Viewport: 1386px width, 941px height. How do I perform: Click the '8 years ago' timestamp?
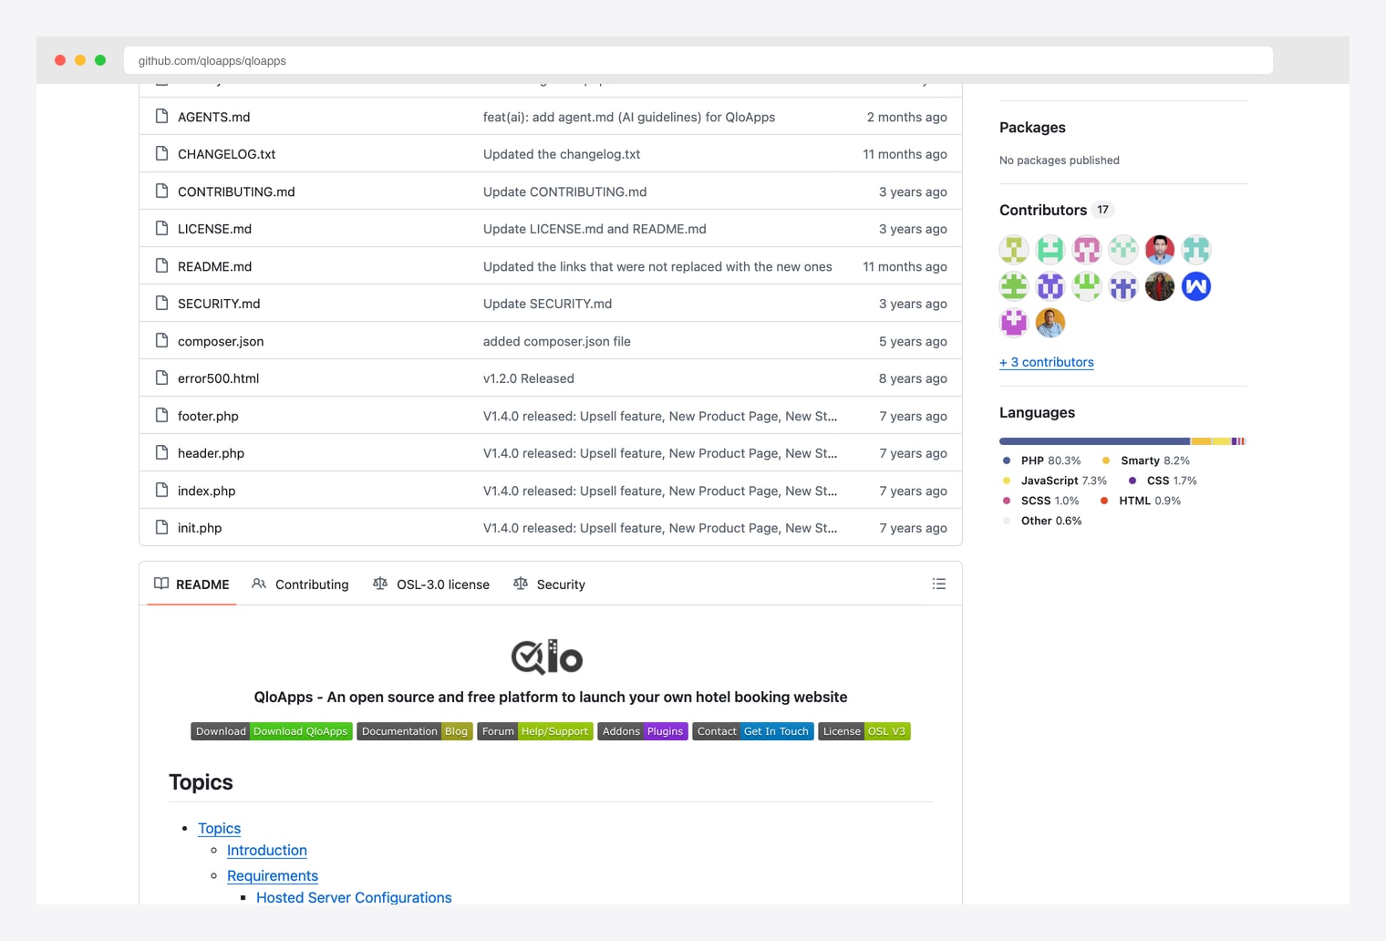tap(913, 378)
